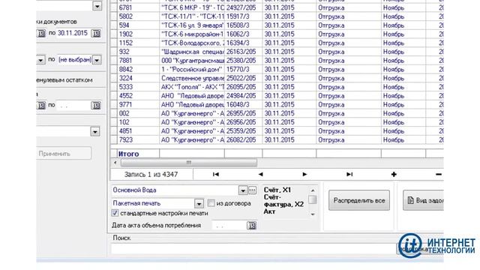Select row checkbox for record 4552
Image resolution: width=480 pixels, height=270 pixels.
(x=114, y=96)
